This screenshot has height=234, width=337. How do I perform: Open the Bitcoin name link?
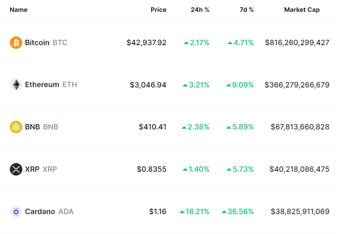(37, 43)
